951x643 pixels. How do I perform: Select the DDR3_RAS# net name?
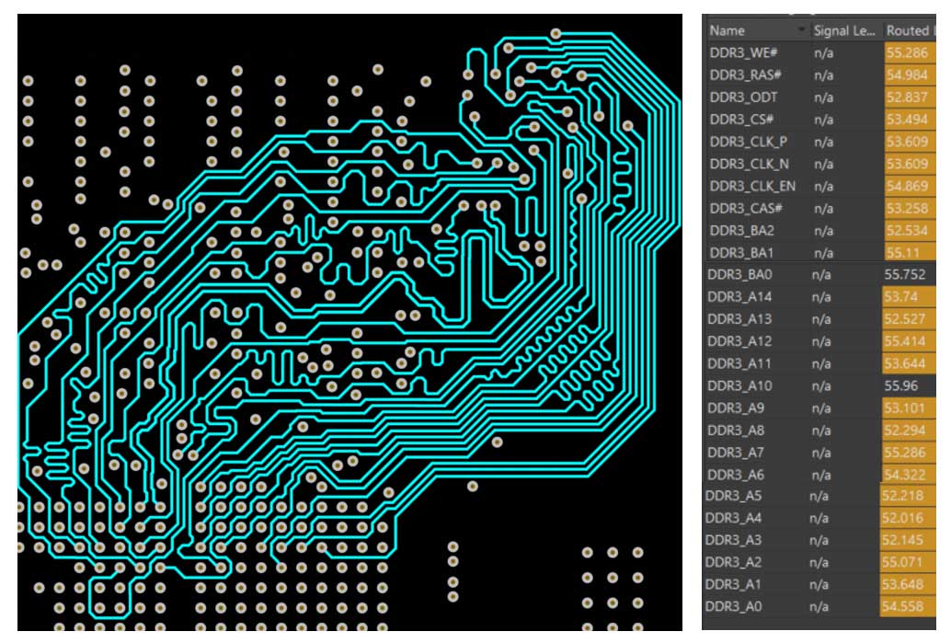[x=746, y=75]
